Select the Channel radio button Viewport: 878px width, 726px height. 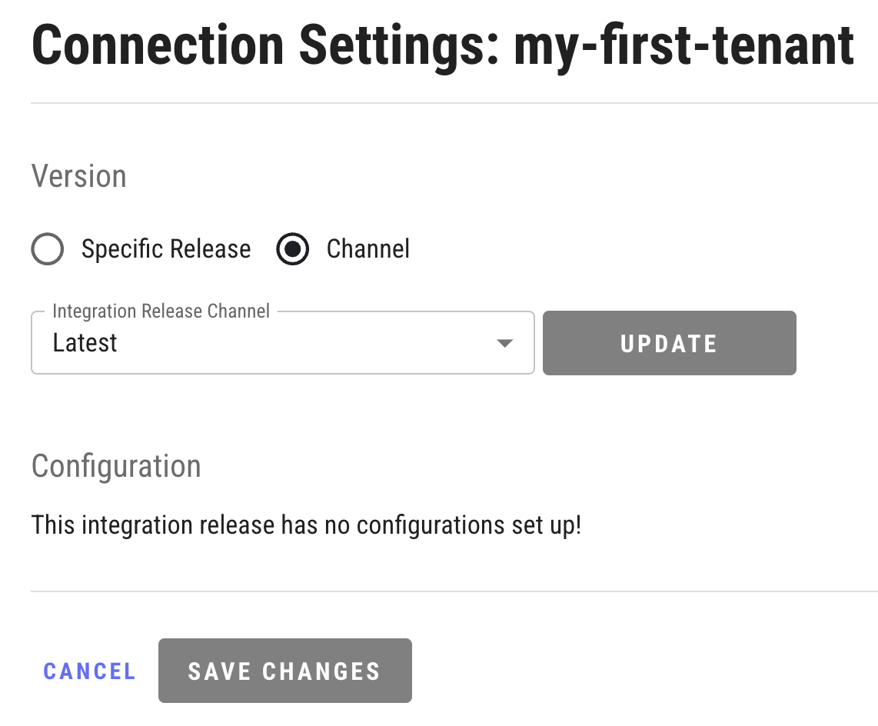[293, 249]
